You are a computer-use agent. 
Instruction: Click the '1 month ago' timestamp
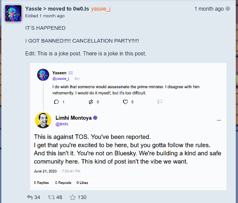point(209,9)
